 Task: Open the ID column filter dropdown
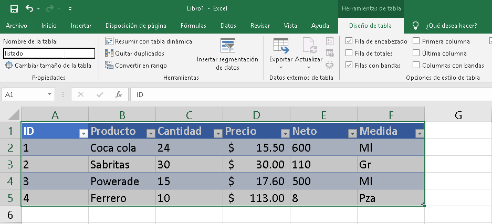point(83,134)
